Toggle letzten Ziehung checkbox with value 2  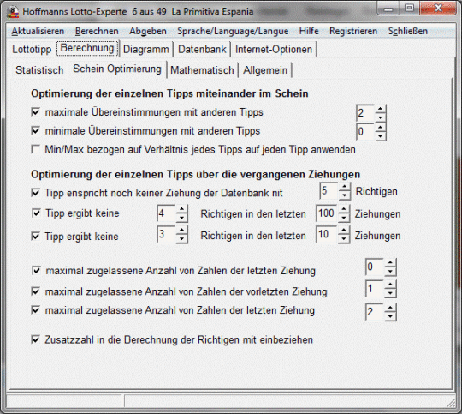point(36,310)
